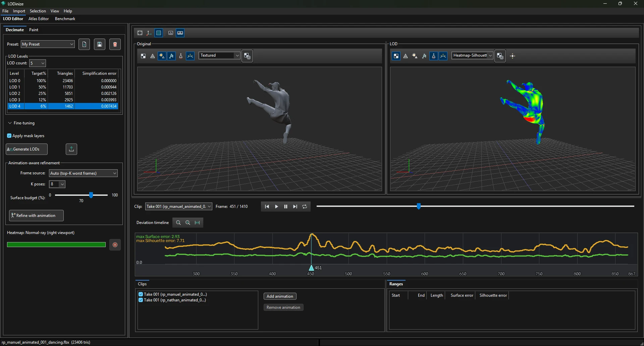This screenshot has width=644, height=346.
Task: Open the Heatmap-Silhouette render mode dropdown
Action: [x=472, y=56]
